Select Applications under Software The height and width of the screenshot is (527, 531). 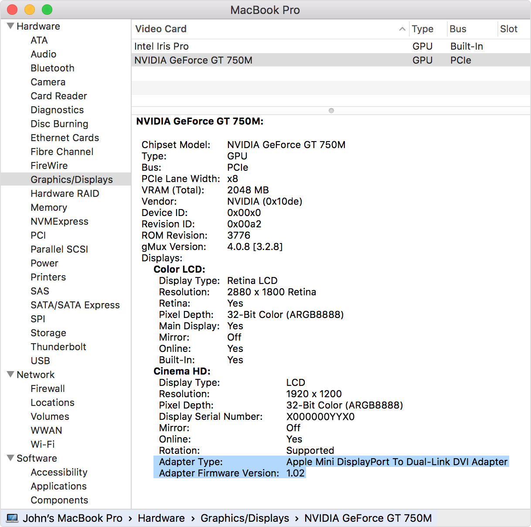click(58, 486)
